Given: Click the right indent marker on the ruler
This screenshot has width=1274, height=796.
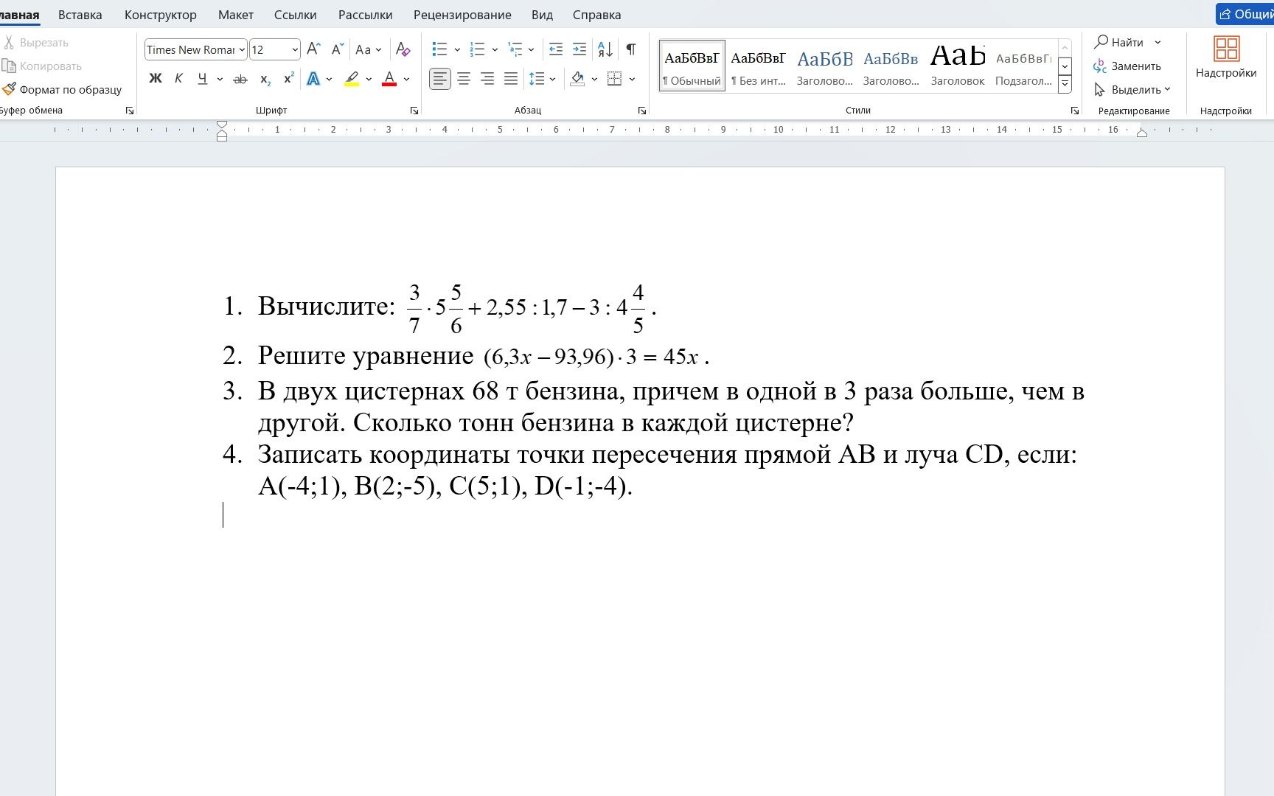Looking at the screenshot, I should 1142,133.
